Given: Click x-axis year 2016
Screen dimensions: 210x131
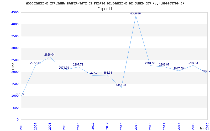Looking at the screenshot, I should 150,126.
